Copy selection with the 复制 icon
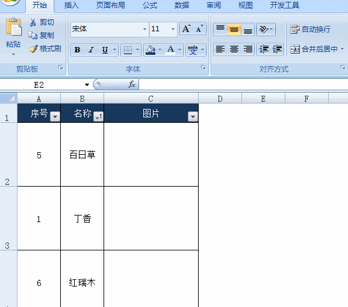Viewport: 348px width, 307px height. click(x=33, y=36)
